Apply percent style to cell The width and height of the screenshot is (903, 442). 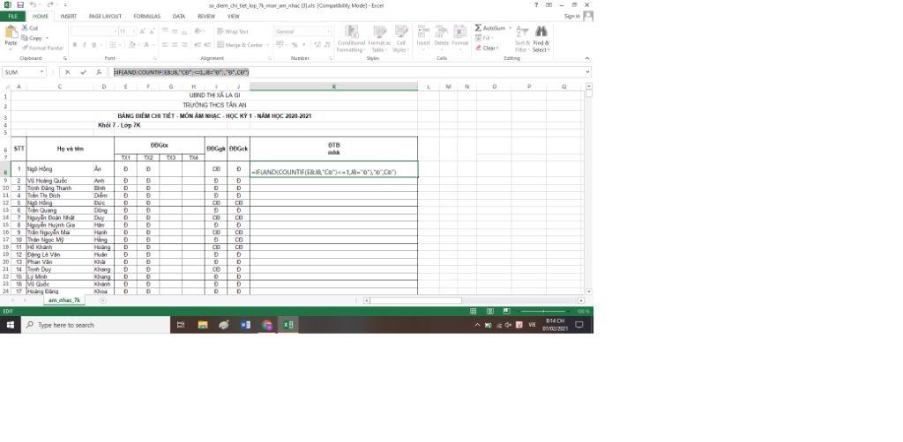[x=295, y=45]
